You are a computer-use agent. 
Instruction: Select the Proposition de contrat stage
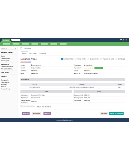pos(101,59)
